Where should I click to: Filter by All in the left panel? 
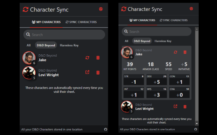click(x=28, y=45)
